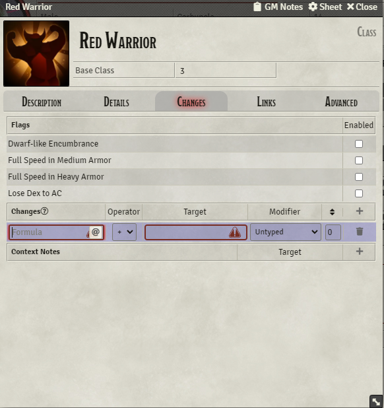This screenshot has width=384, height=408.
Task: Add a new change with the plus icon
Action: pyautogui.click(x=360, y=211)
